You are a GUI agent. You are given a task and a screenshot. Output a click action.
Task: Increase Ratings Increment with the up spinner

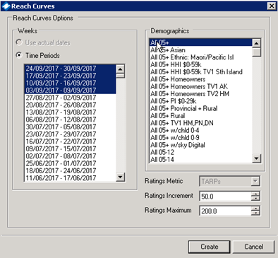[255, 194]
